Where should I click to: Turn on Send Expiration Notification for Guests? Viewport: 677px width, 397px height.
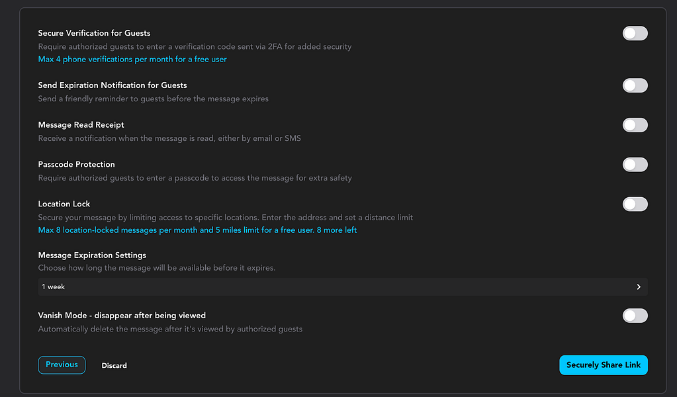635,85
